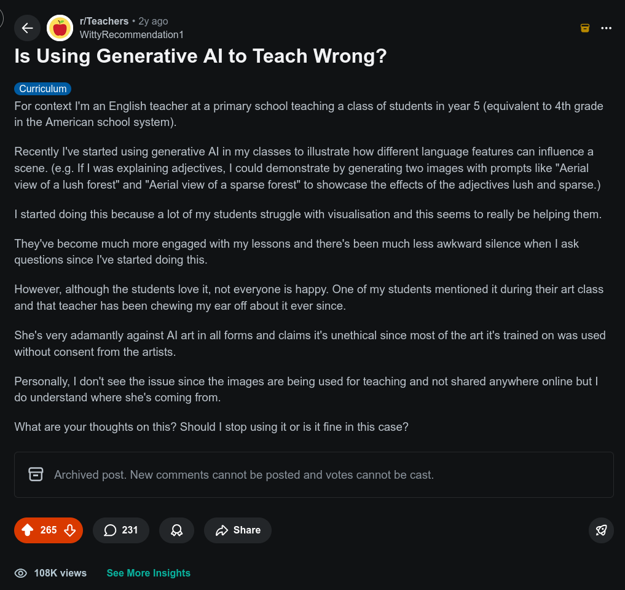Click the back arrow button
The width and height of the screenshot is (625, 590).
(27, 28)
